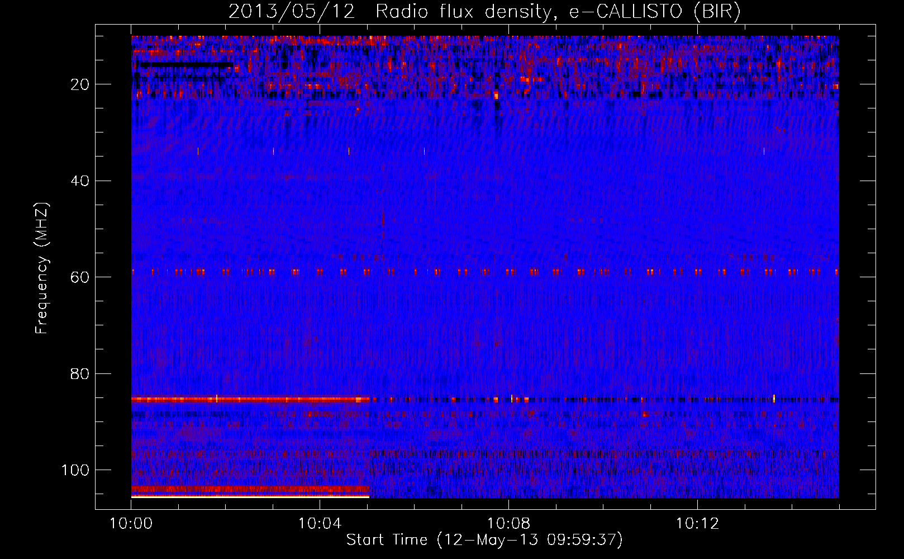Click the '60' frequency tick label
The image size is (904, 559).
pos(81,277)
